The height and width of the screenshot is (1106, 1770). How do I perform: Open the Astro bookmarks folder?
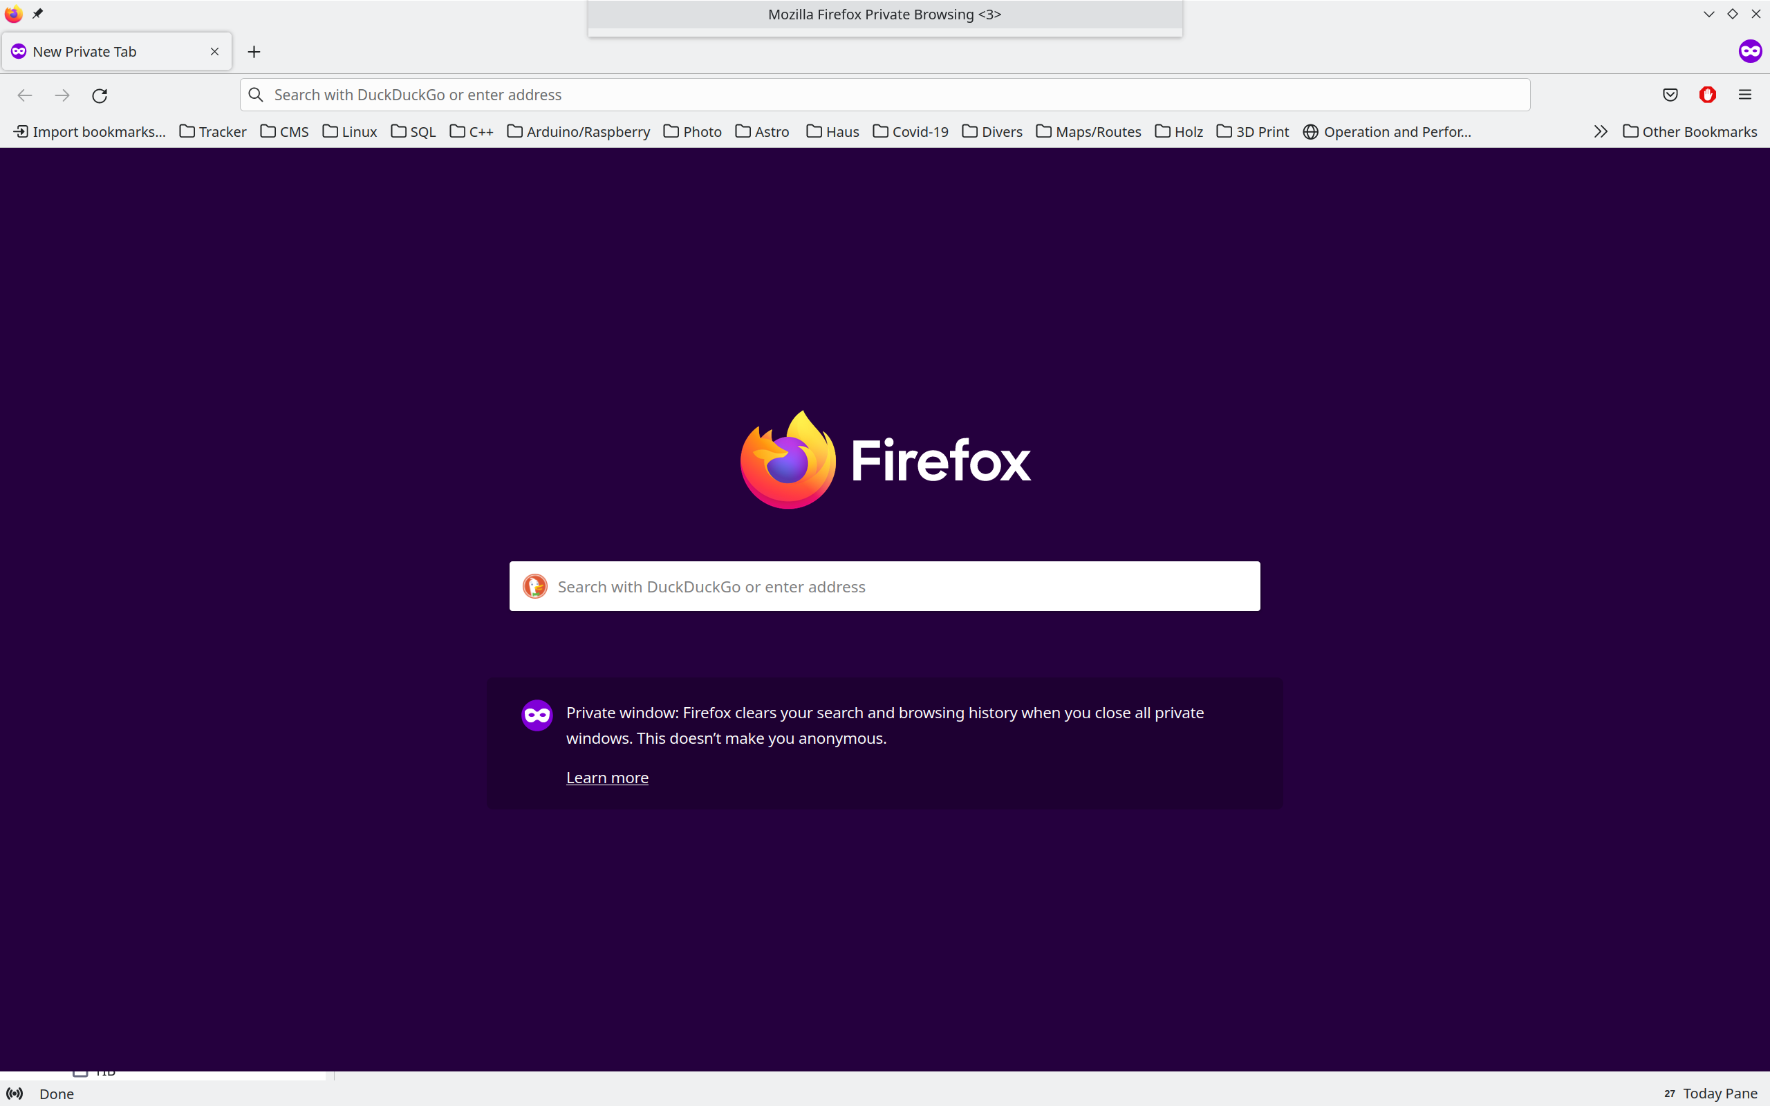762,131
